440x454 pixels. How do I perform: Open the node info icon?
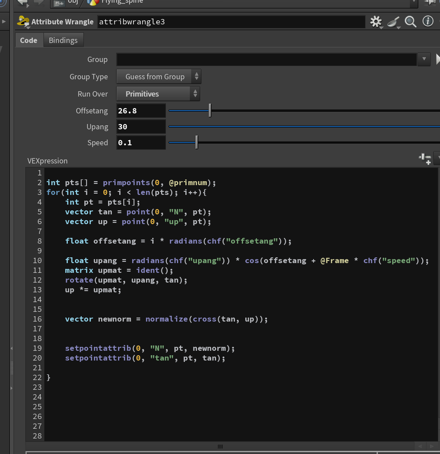[x=428, y=21]
